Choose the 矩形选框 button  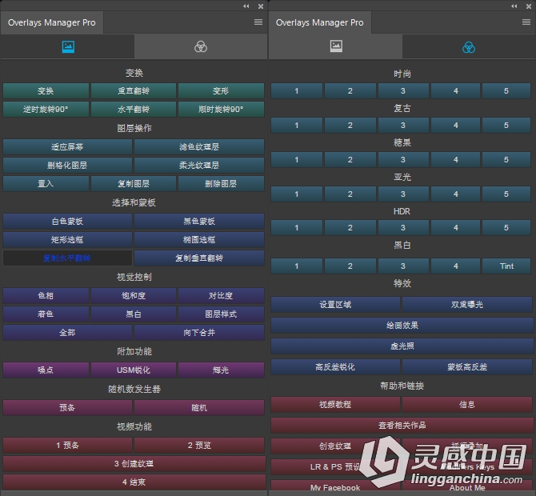tap(67, 240)
